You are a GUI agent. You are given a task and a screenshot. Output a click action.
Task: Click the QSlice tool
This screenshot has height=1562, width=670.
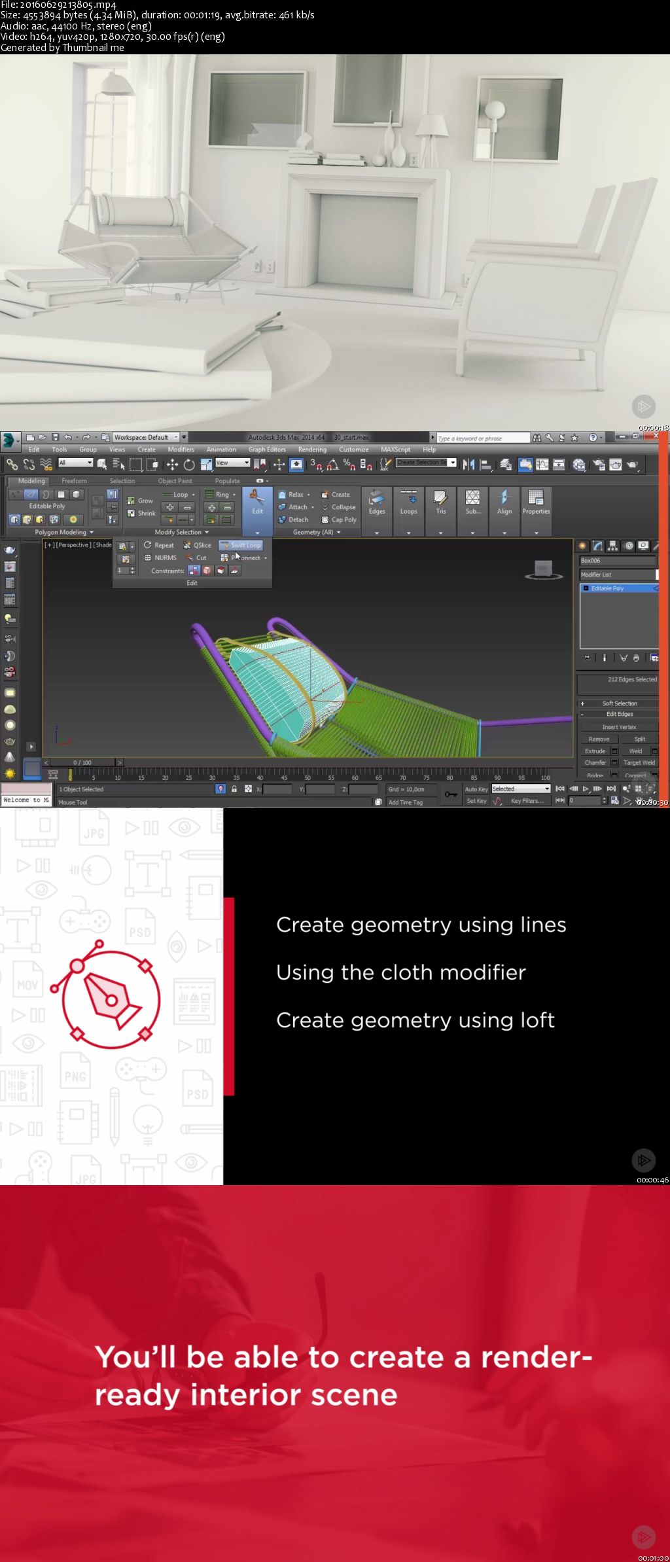(197, 545)
